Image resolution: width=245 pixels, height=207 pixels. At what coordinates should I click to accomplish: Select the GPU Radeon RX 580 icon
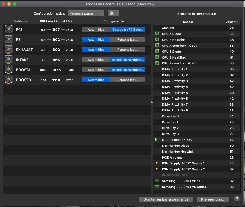tap(157, 140)
